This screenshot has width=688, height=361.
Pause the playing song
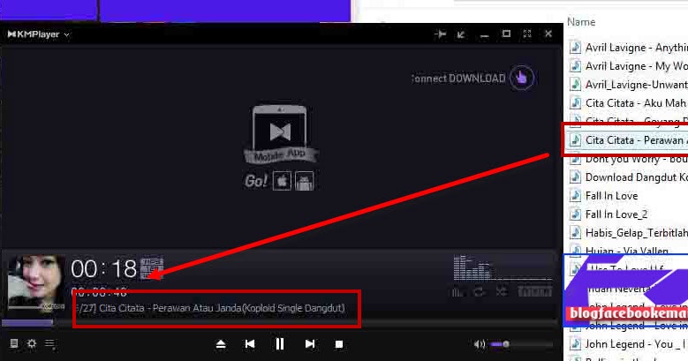pos(279,344)
